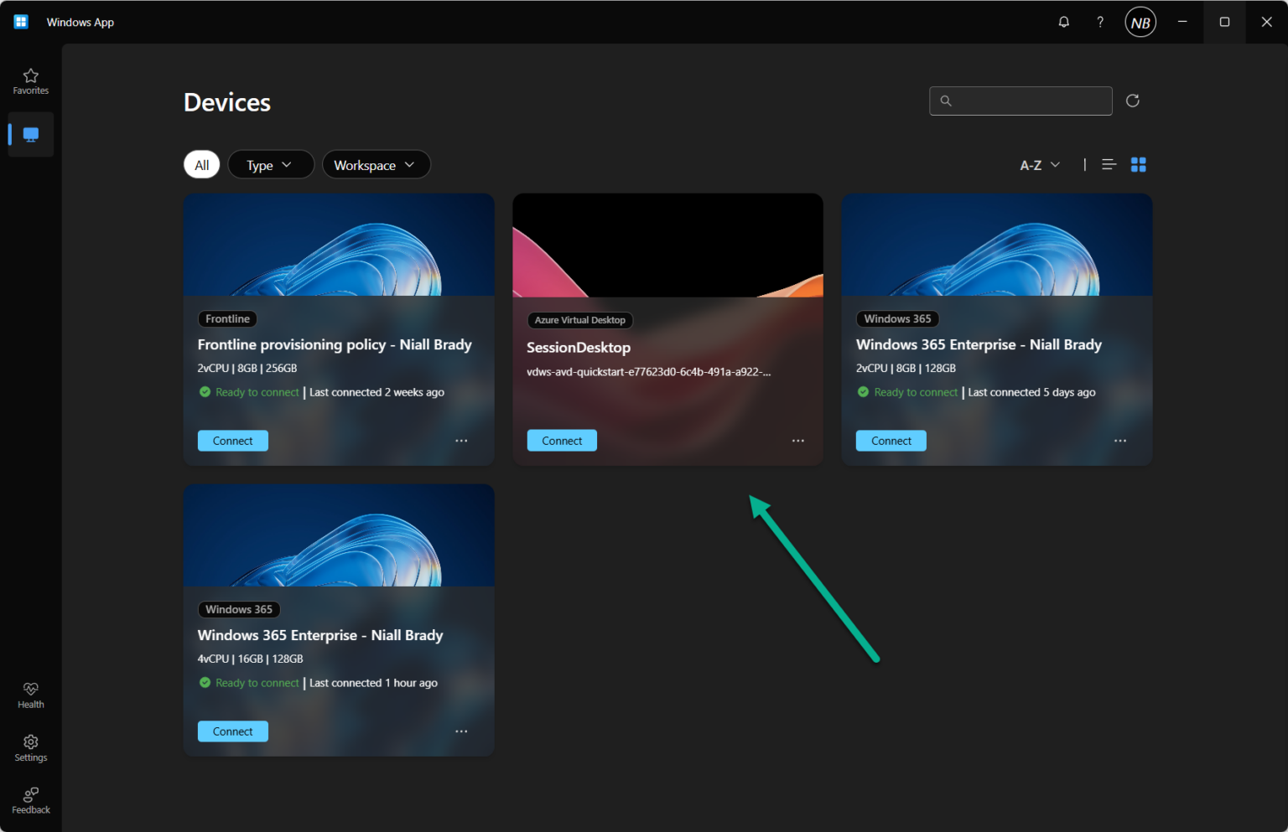Open the Health panel in the sidebar
1288x832 pixels.
30,695
